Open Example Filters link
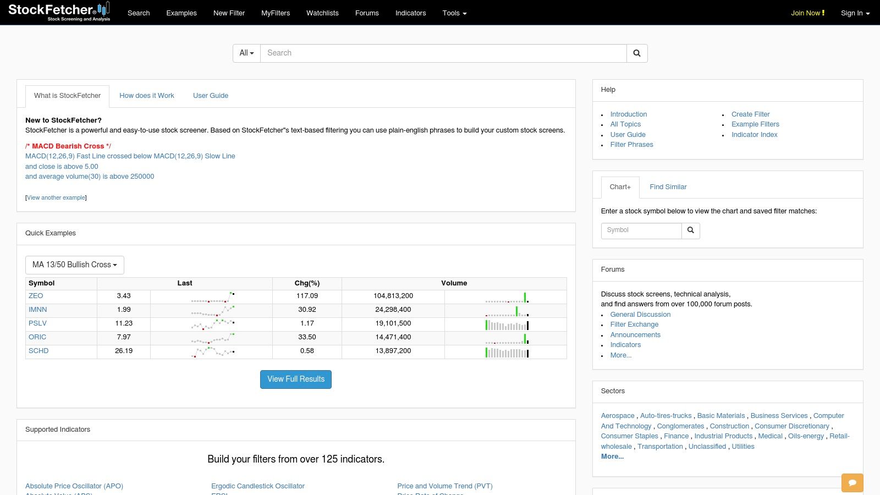This screenshot has width=880, height=495. 755,124
